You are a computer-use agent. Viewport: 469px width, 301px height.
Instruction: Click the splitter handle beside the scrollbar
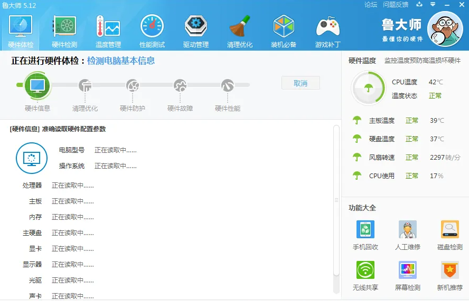coord(336,200)
